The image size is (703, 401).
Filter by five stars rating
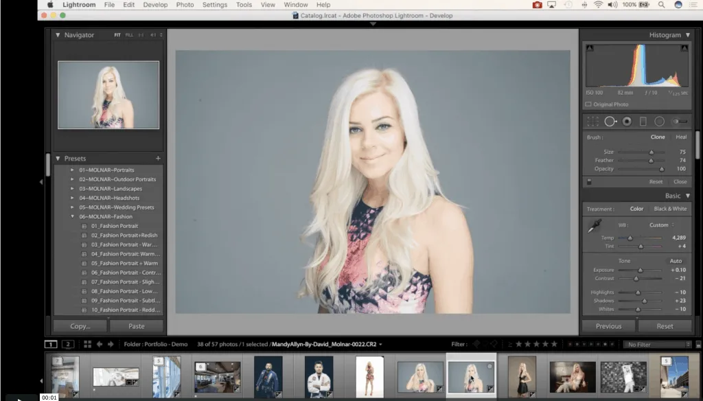click(554, 344)
